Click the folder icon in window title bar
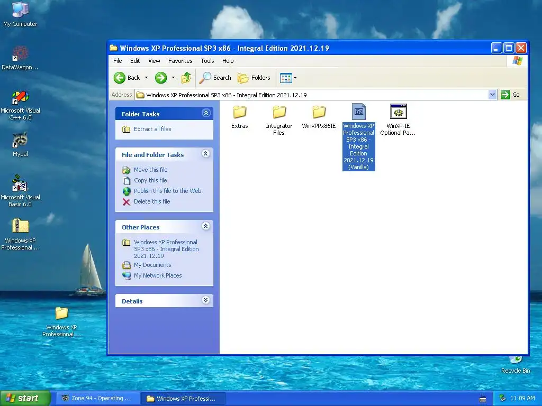This screenshot has height=406, width=542. click(x=114, y=48)
